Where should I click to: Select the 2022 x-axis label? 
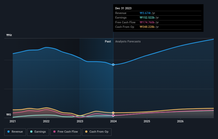pyautogui.click(x=46, y=121)
